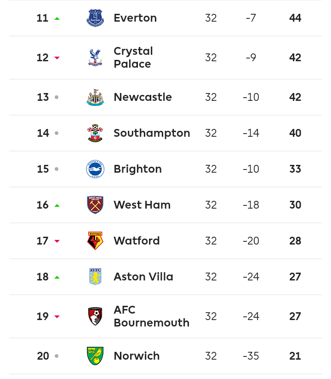Open the Southampton team name link

(x=152, y=133)
